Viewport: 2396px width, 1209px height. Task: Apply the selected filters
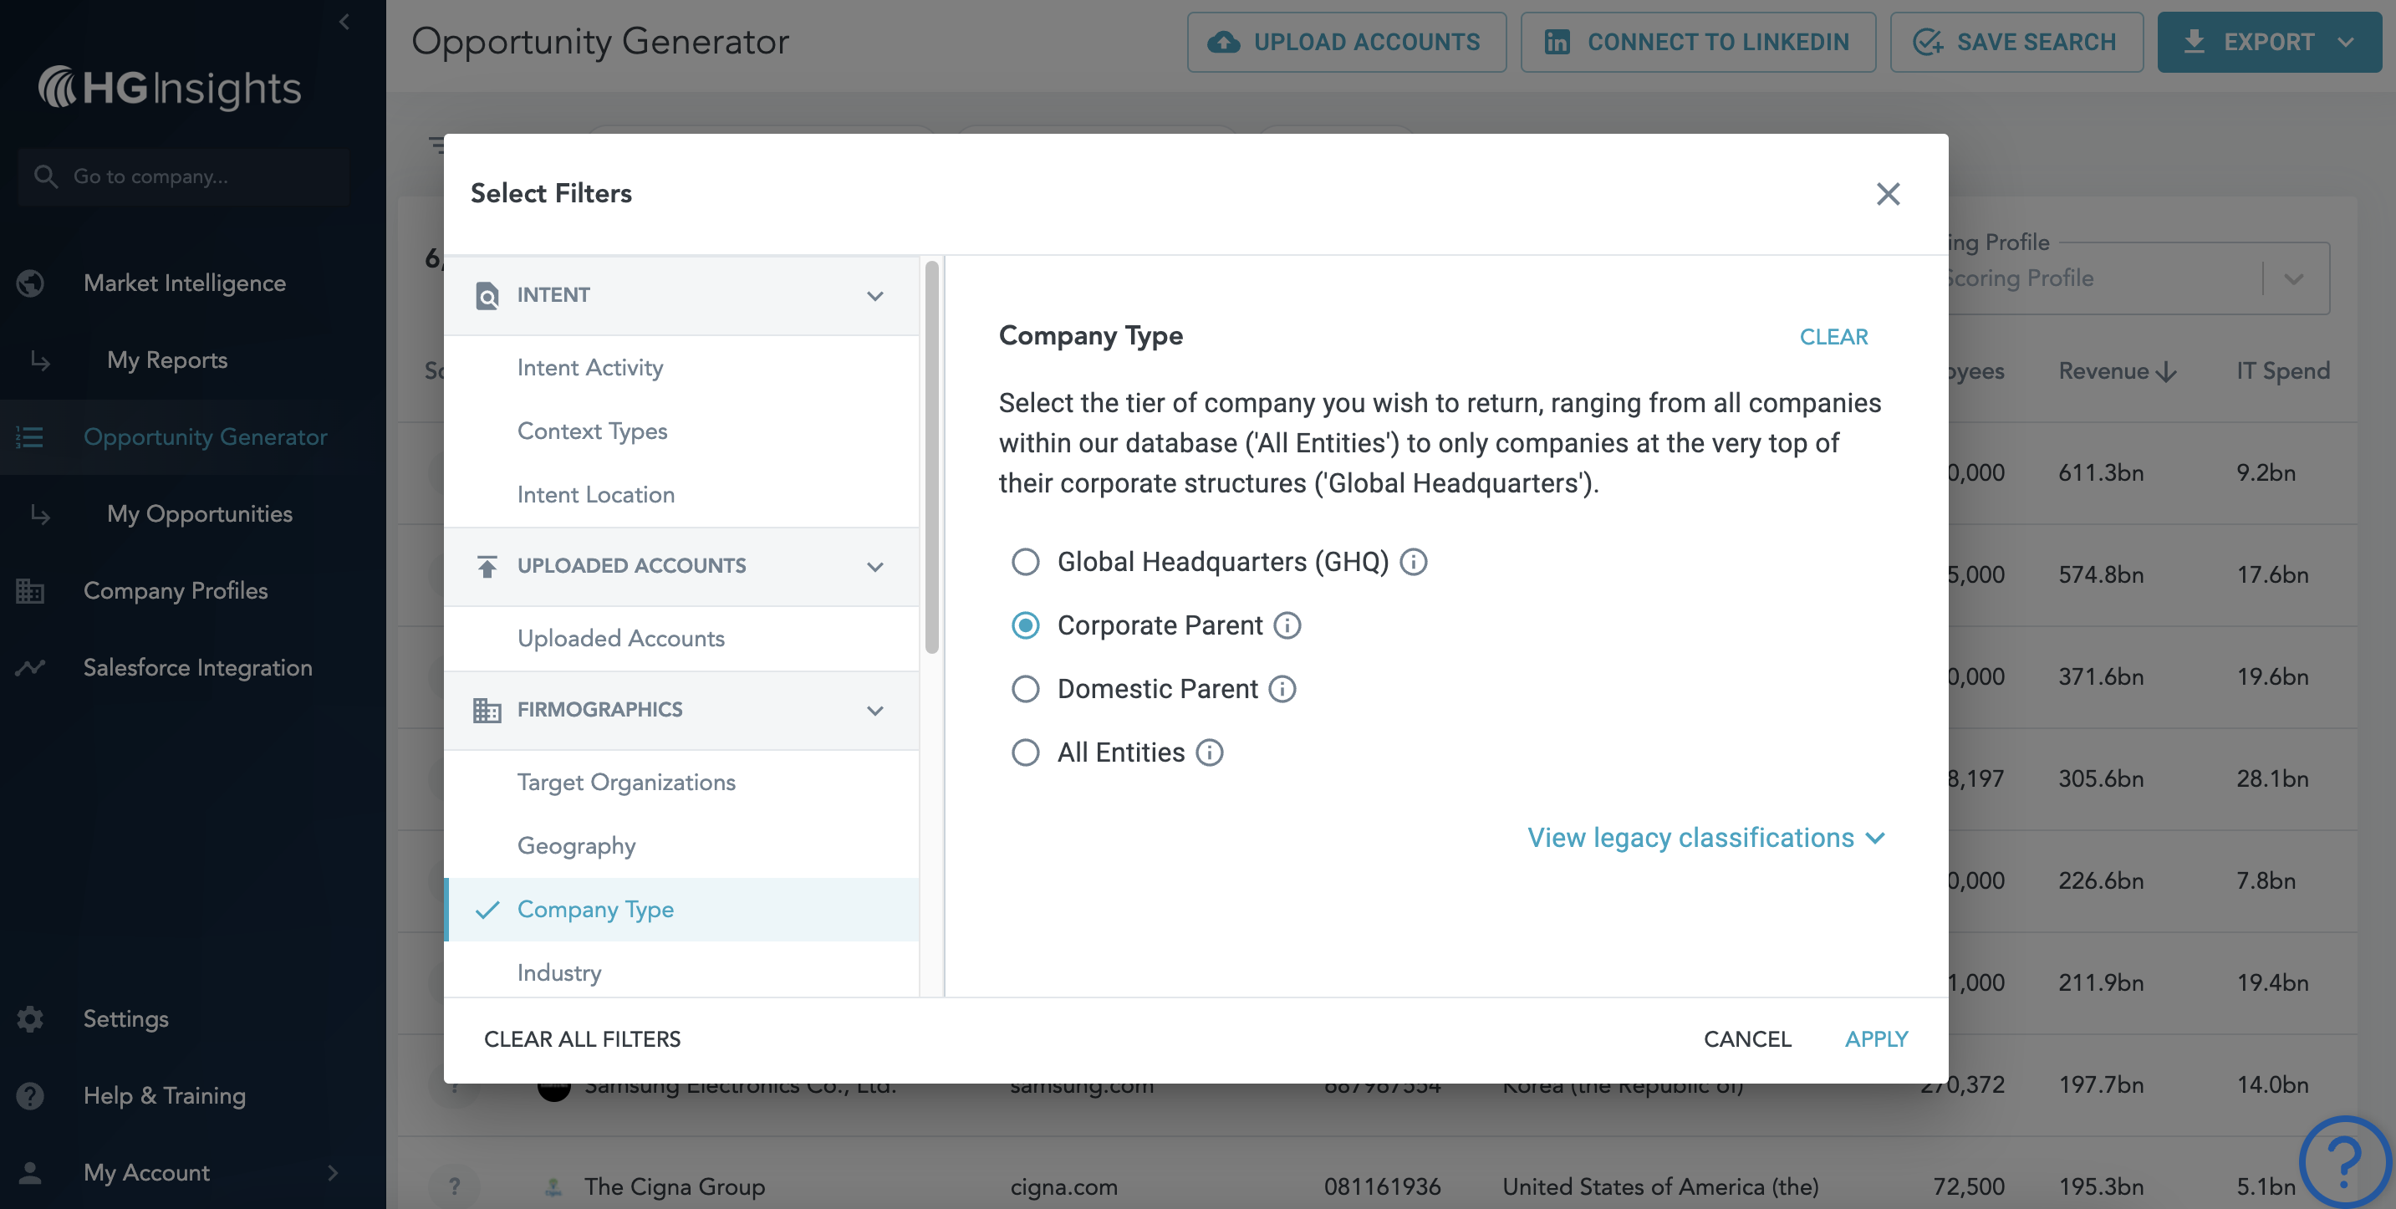1876,1038
